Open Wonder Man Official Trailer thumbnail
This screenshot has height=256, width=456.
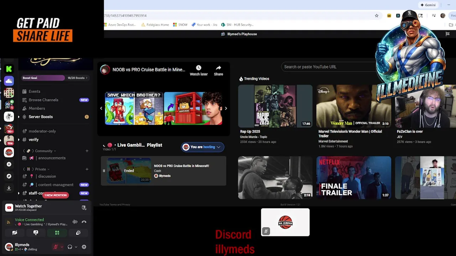(353, 106)
